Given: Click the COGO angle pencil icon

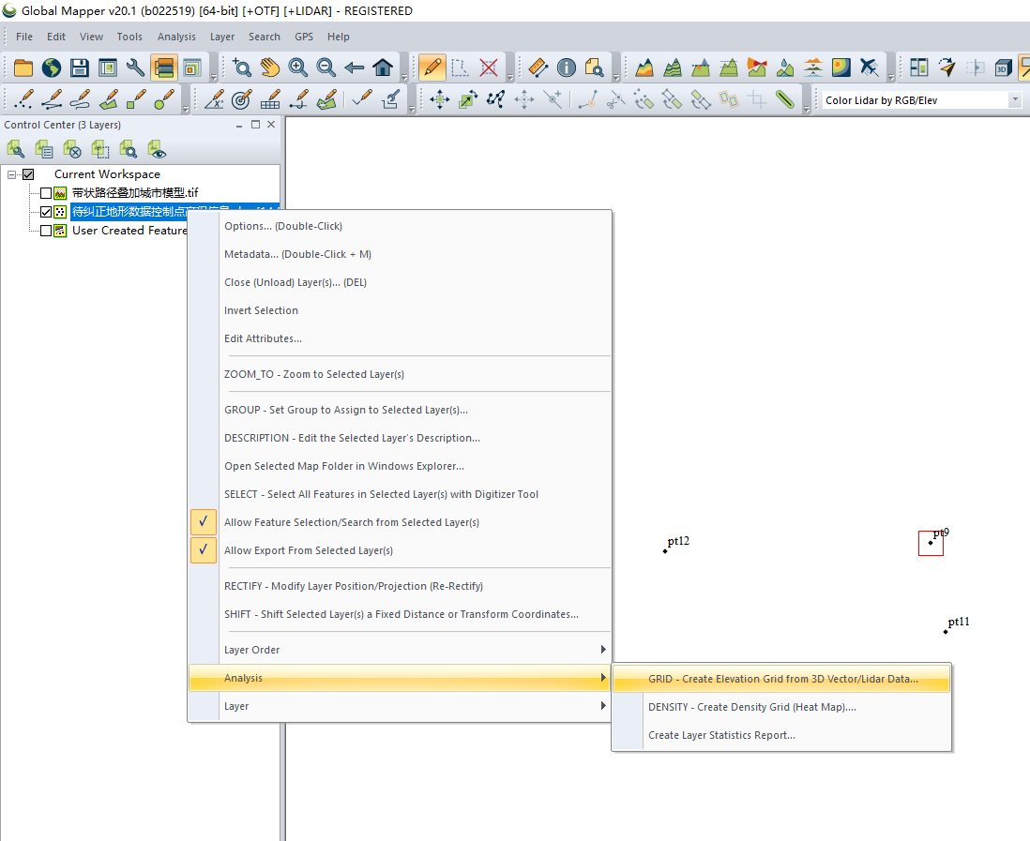Looking at the screenshot, I should point(214,99).
